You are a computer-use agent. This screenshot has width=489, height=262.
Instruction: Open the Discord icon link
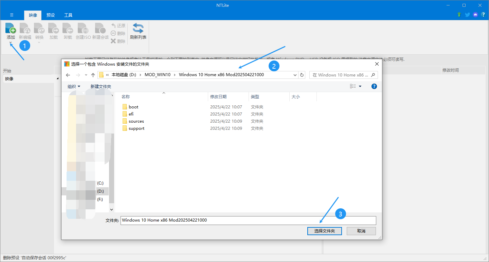475,15
